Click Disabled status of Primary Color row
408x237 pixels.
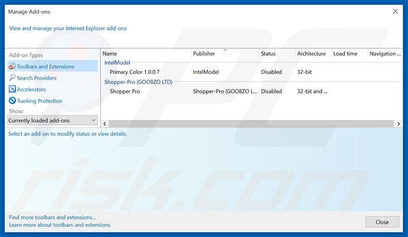coord(271,72)
